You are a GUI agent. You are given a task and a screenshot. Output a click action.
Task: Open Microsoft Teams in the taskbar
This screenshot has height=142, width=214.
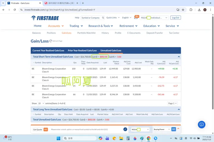107,138
